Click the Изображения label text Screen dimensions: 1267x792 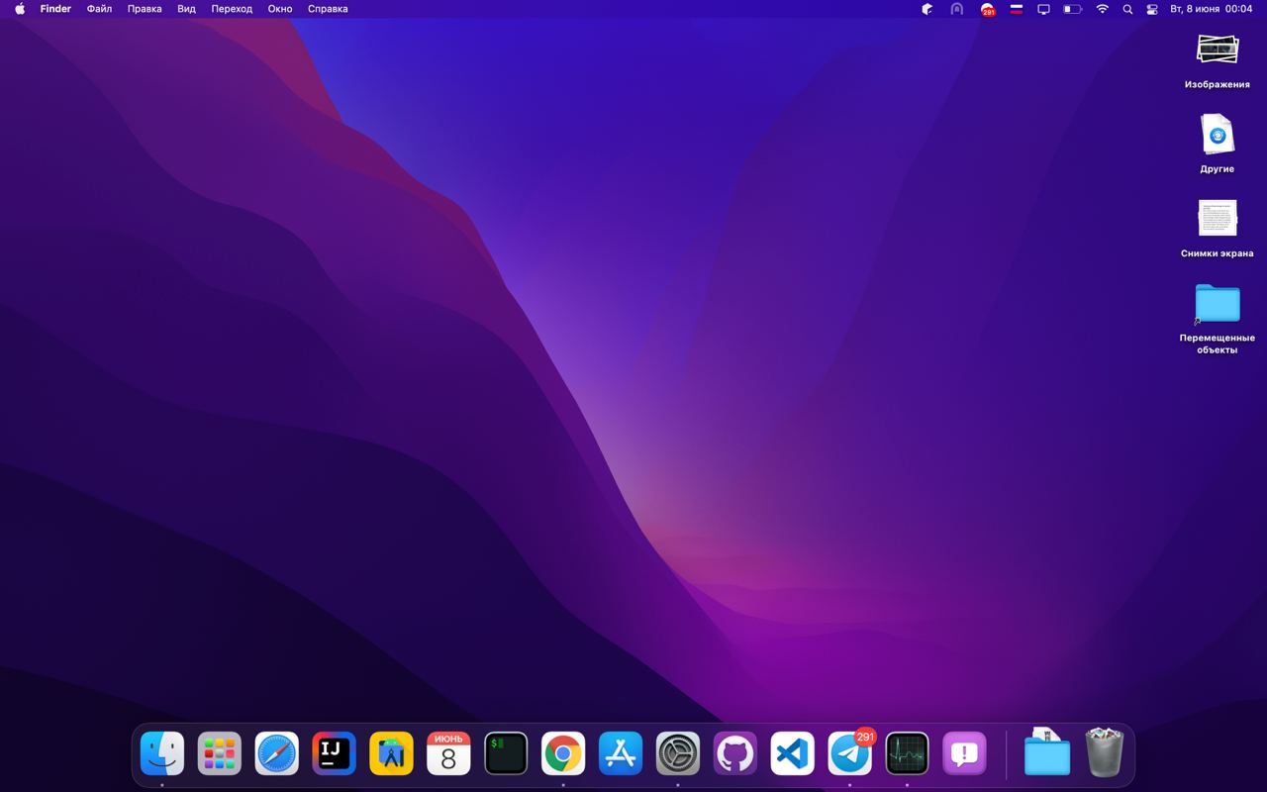point(1218,84)
